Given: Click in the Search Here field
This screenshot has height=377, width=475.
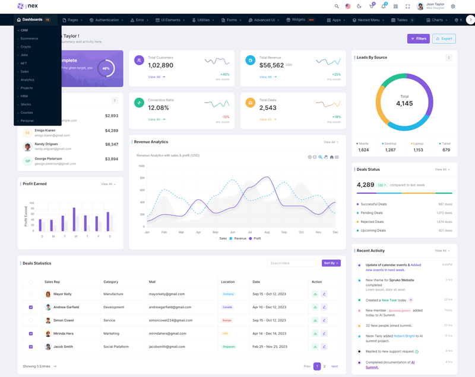Looking at the screenshot, I should [292, 263].
